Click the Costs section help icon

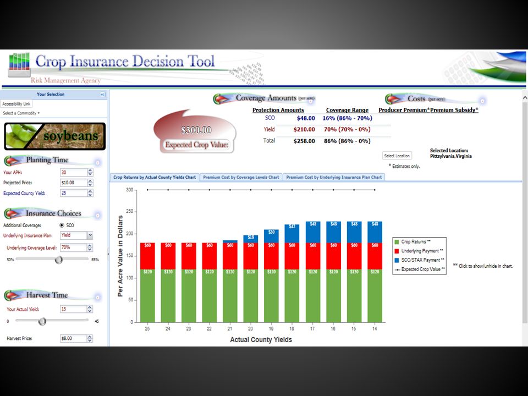(482, 101)
